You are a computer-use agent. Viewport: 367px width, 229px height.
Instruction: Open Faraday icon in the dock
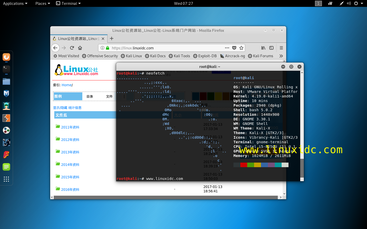point(6,155)
